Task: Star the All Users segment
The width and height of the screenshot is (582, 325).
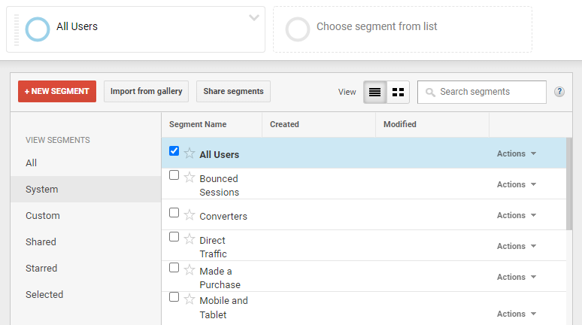Action: pyautogui.click(x=189, y=153)
